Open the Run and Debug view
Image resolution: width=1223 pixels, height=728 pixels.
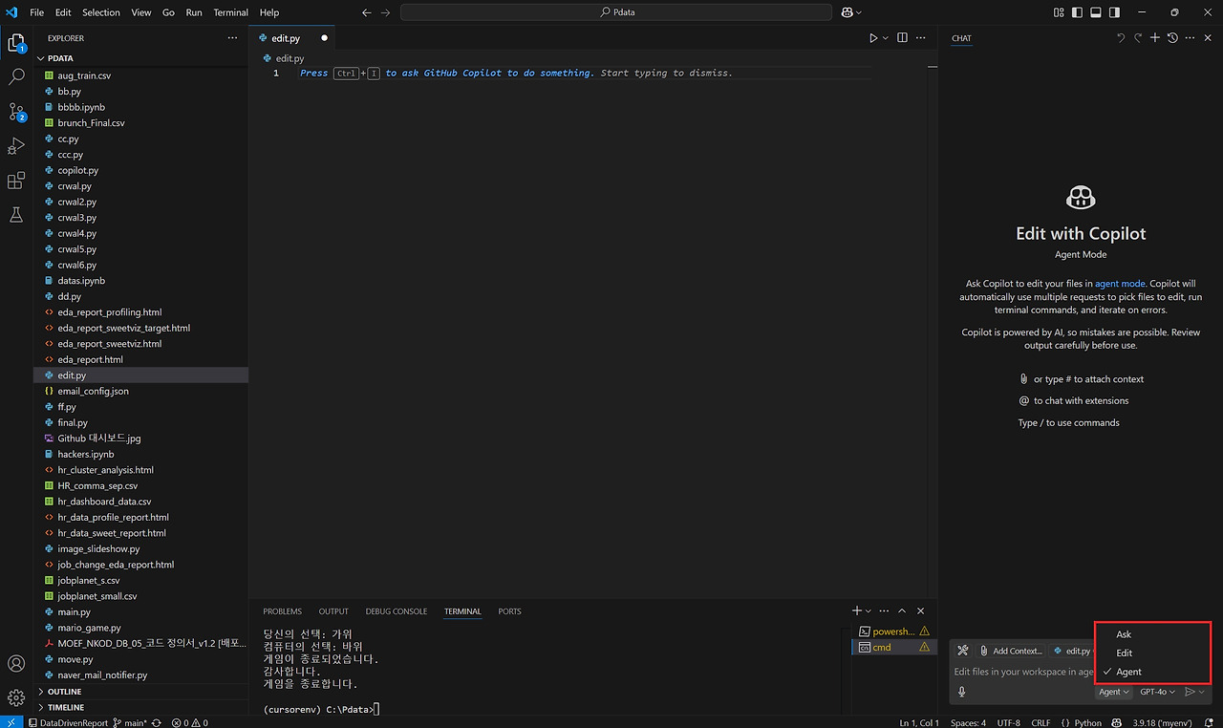click(x=15, y=146)
